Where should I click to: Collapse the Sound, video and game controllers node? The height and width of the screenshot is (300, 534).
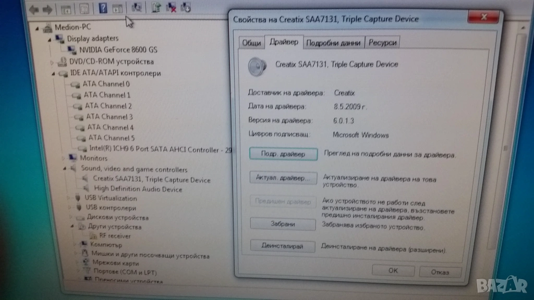coord(65,169)
